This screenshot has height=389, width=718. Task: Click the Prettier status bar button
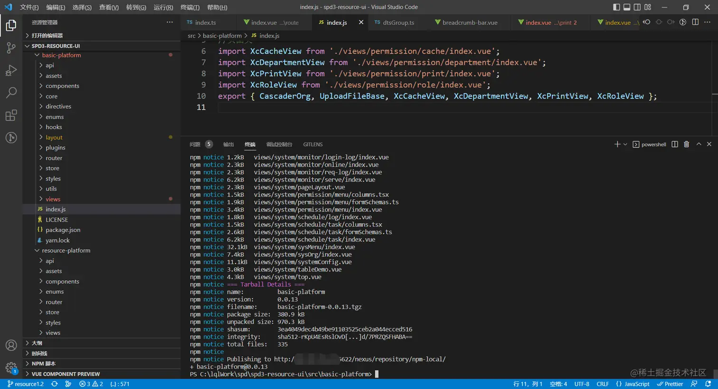[670, 384]
